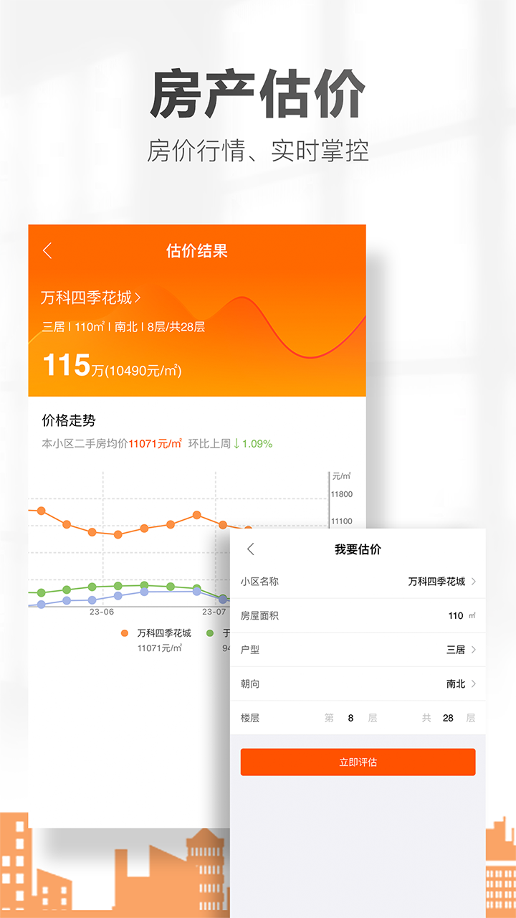Screen dimensions: 516x918
Task: Go back from the 估价结果 screen
Action: [x=47, y=251]
